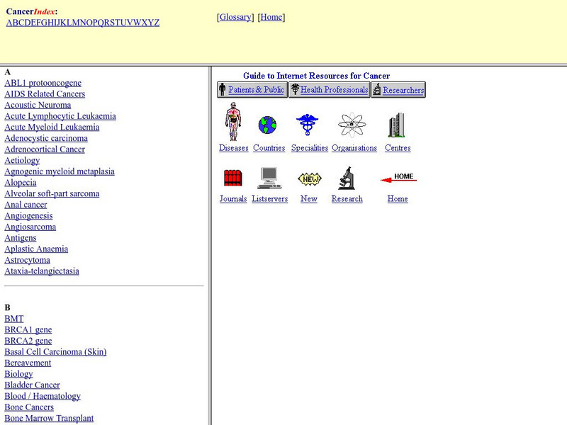Open Basal Cell Carcinoma (Skin) entry
The width and height of the screenshot is (567, 425).
(55, 352)
